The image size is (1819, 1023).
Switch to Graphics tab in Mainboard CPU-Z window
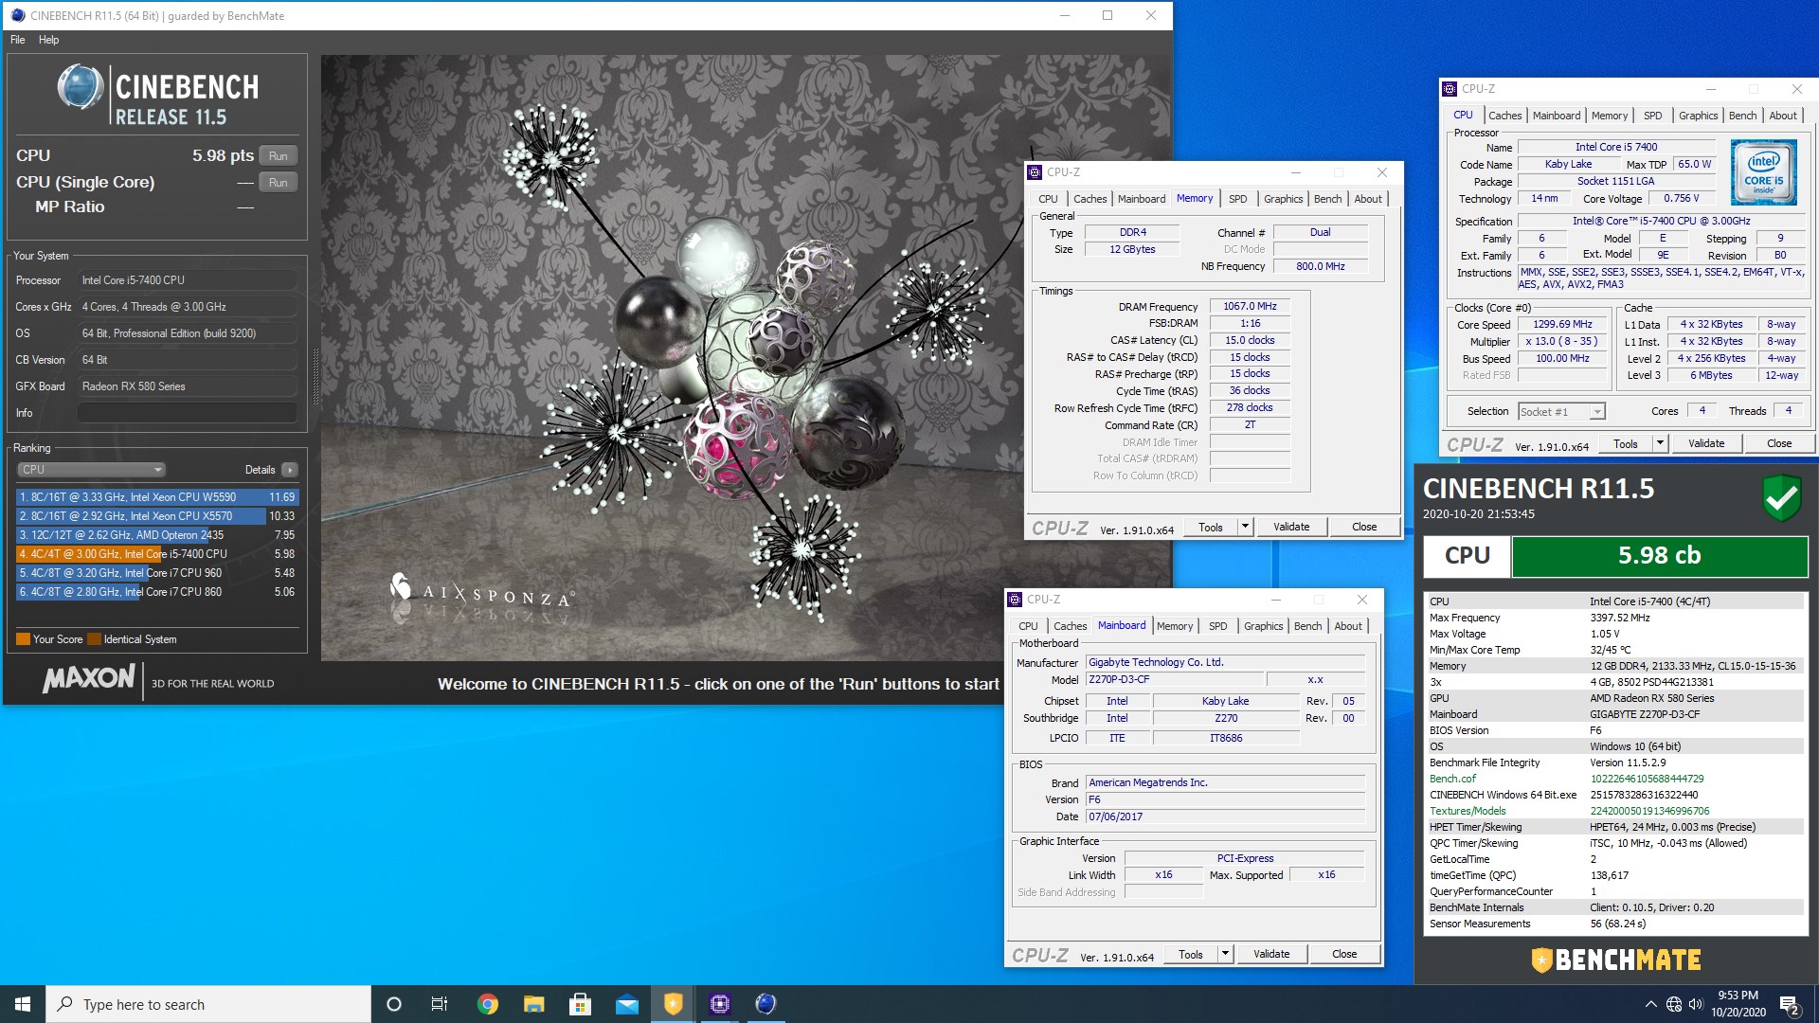coord(1263,626)
